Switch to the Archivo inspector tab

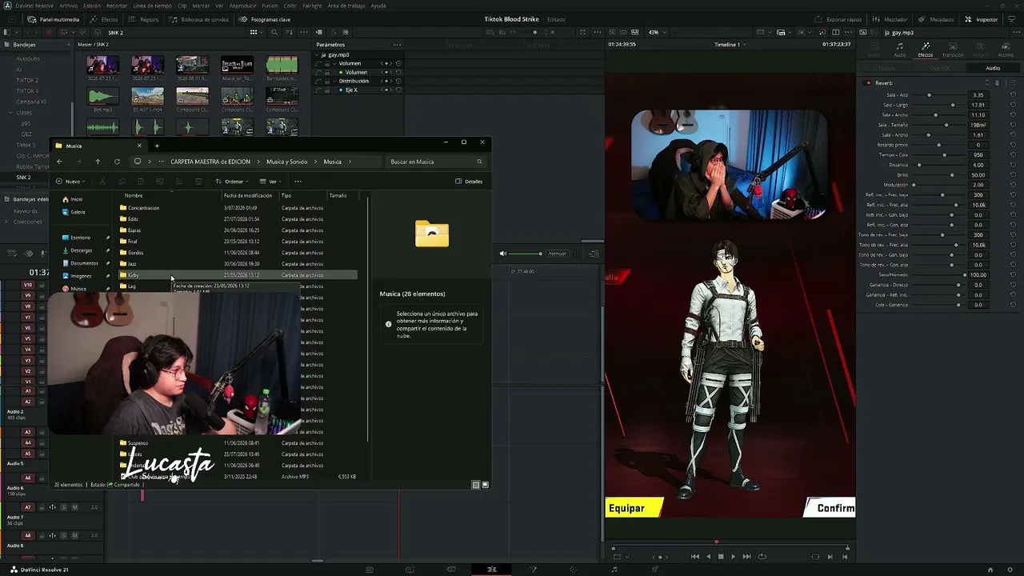click(x=1006, y=50)
